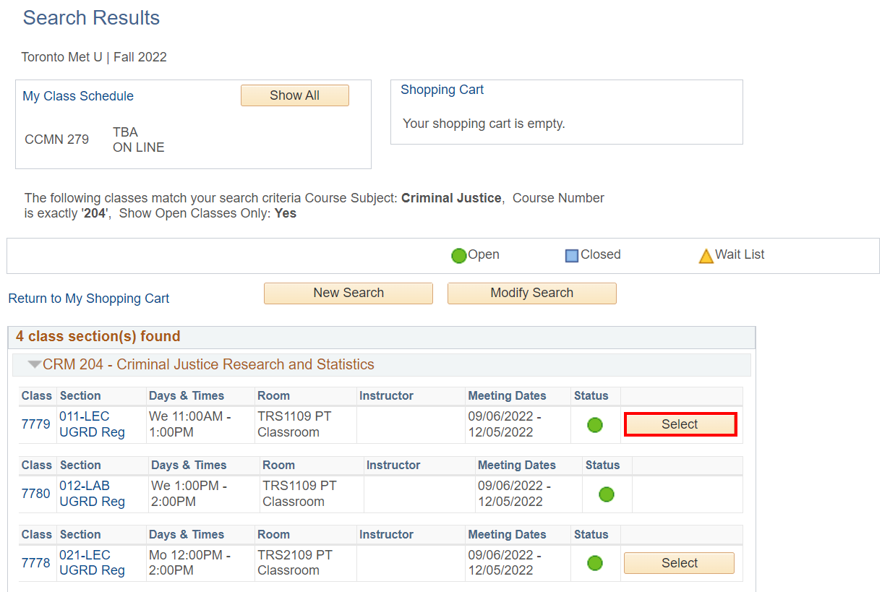The width and height of the screenshot is (890, 592).
Task: Click the bold 'Criminal Justice' search criterion
Action: point(451,198)
